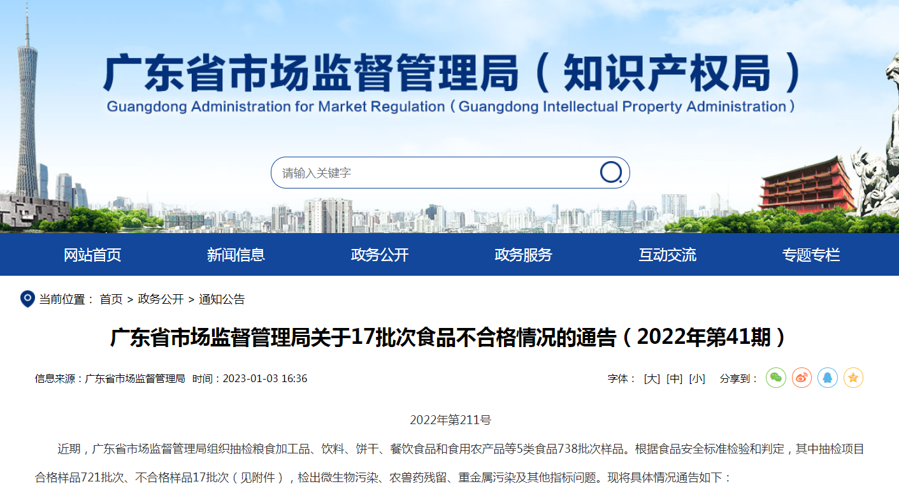The height and width of the screenshot is (491, 899).
Task: Share to Qzone with star icon
Action: 853,378
